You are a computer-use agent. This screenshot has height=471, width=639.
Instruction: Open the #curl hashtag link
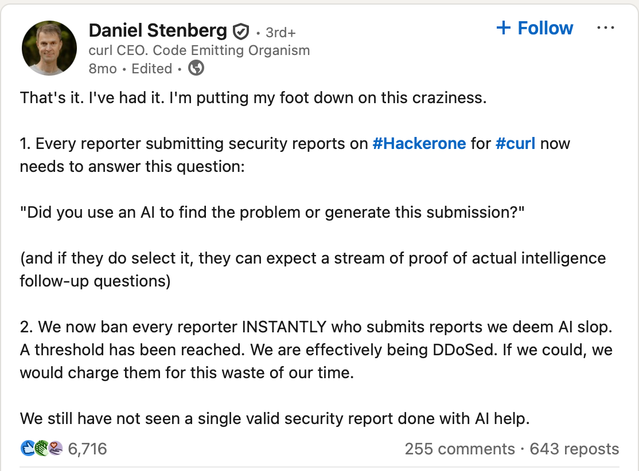click(515, 143)
